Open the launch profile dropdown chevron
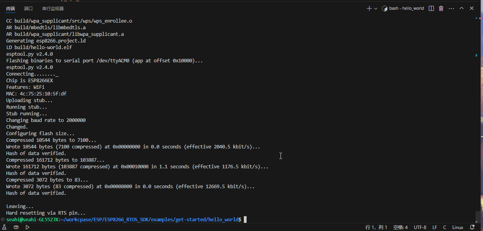The height and width of the screenshot is (231, 483). 376,8
